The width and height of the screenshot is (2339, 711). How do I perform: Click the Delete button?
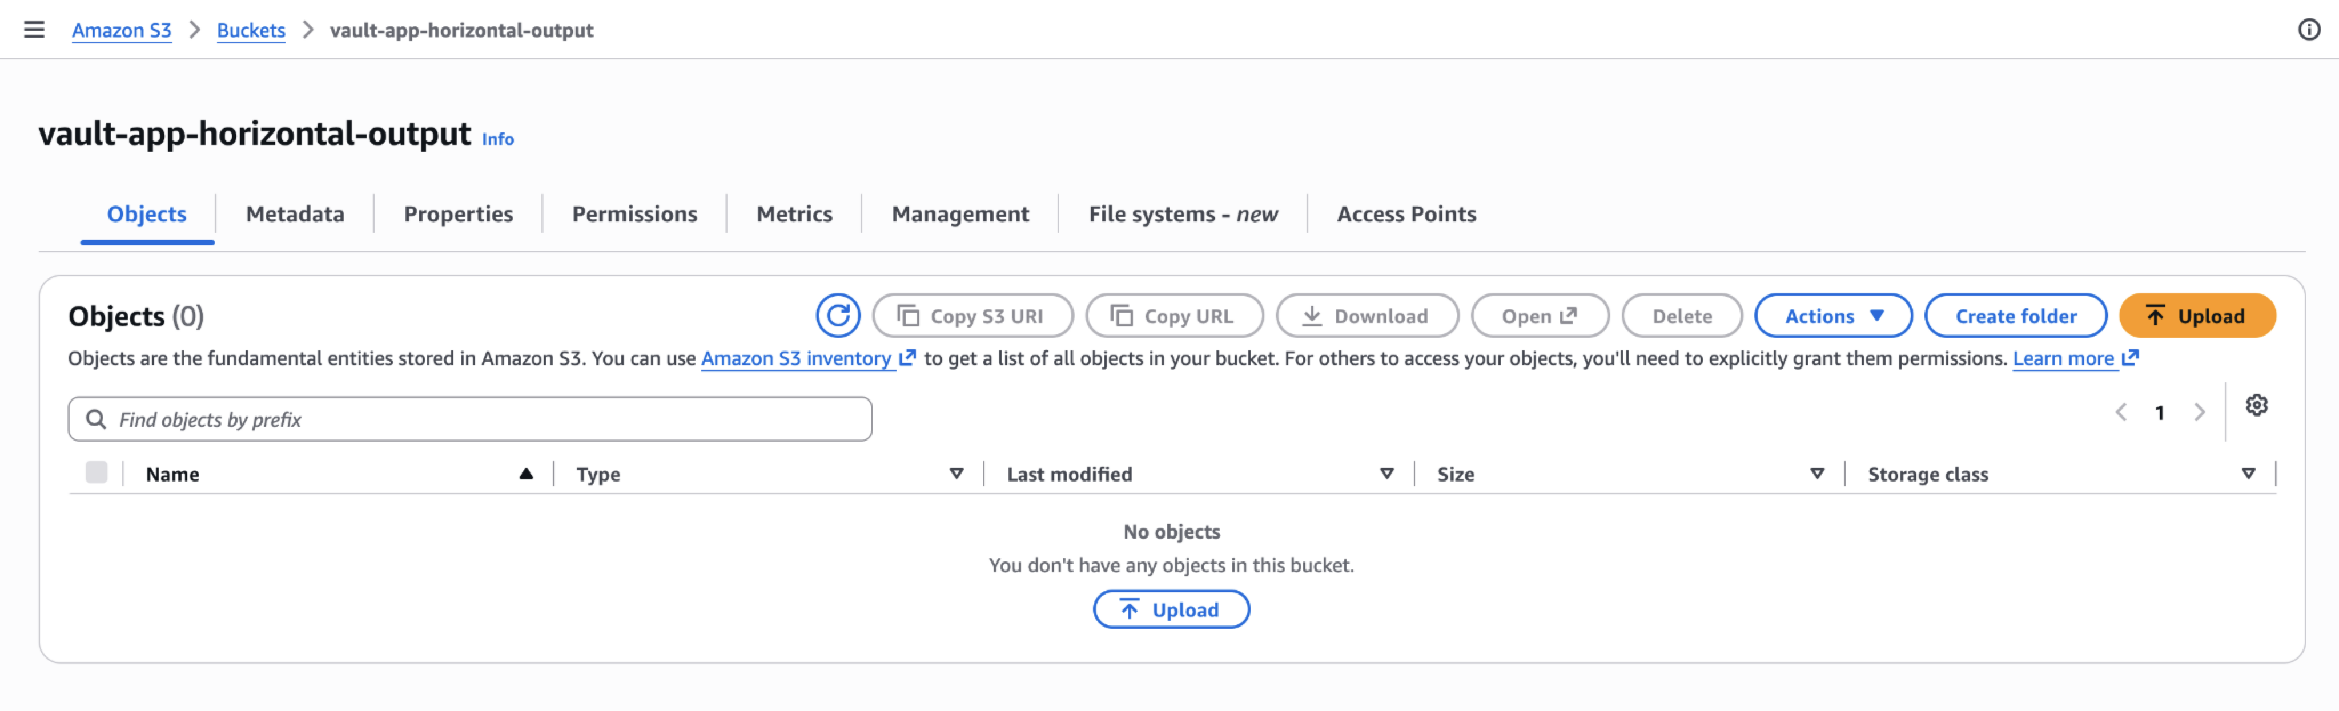coord(1682,316)
